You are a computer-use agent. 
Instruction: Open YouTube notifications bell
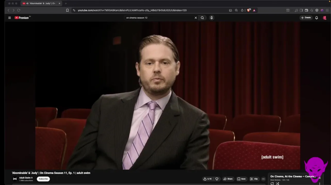click(x=317, y=18)
